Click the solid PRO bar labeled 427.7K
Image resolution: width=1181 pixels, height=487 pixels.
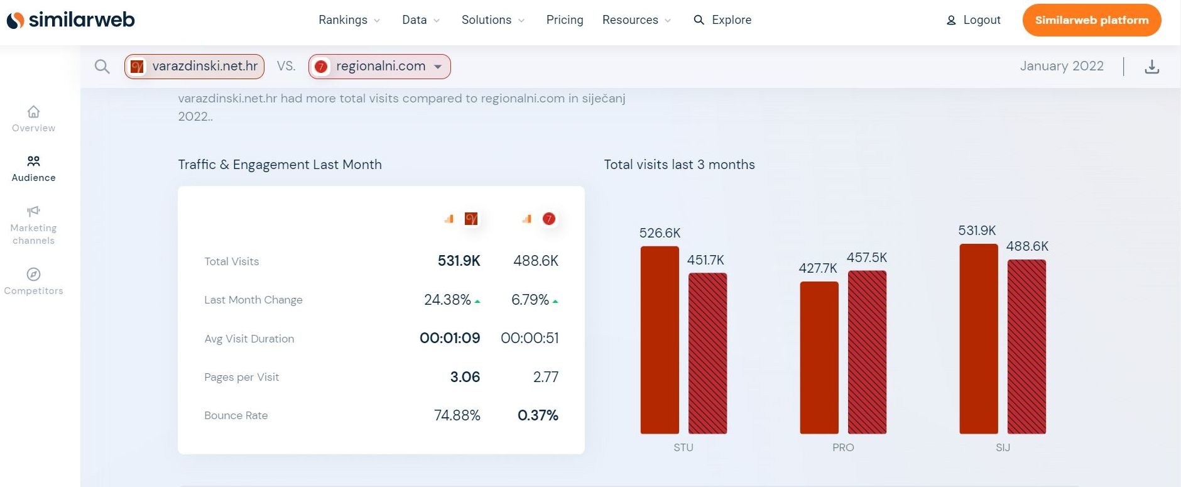pos(819,358)
